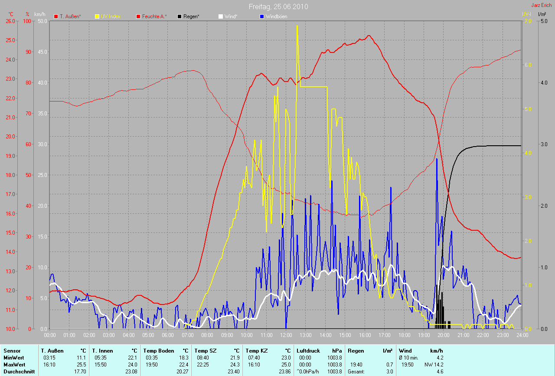Image resolution: width=555 pixels, height=376 pixels.
Task: Click the T. Außen average '17.70'
Action: coord(81,371)
